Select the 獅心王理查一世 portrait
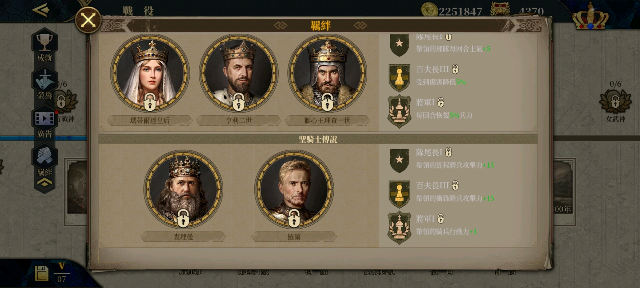The height and width of the screenshot is (288, 640). (327, 73)
